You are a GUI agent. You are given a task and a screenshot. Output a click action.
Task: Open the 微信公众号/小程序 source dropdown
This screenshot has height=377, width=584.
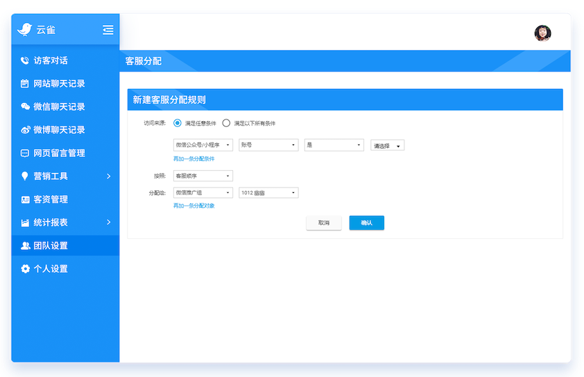point(203,144)
